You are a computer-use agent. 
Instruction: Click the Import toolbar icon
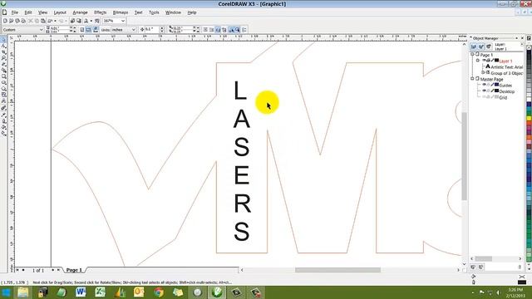(72, 21)
